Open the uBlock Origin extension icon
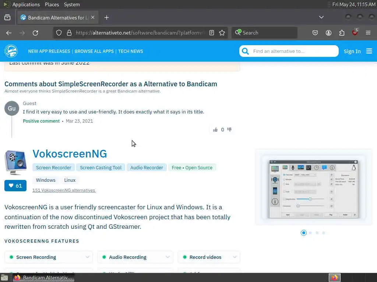The image size is (377, 282). pos(355,32)
